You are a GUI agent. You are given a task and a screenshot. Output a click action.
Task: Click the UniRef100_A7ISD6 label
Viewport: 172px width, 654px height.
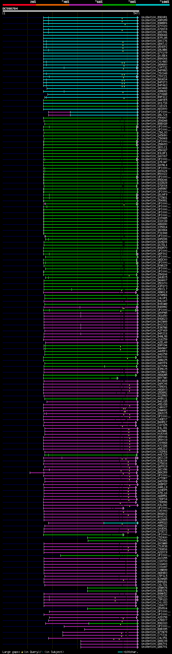click(154, 446)
